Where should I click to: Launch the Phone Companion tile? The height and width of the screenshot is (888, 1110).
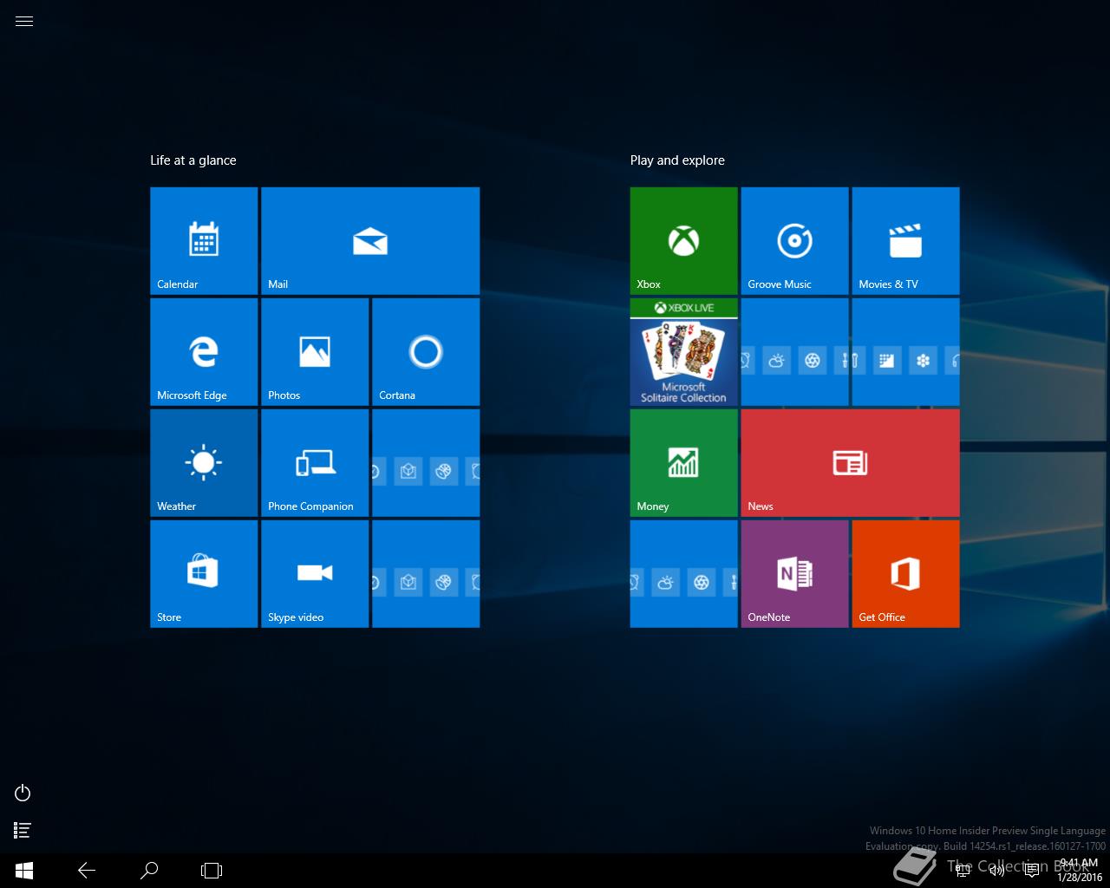pos(315,463)
